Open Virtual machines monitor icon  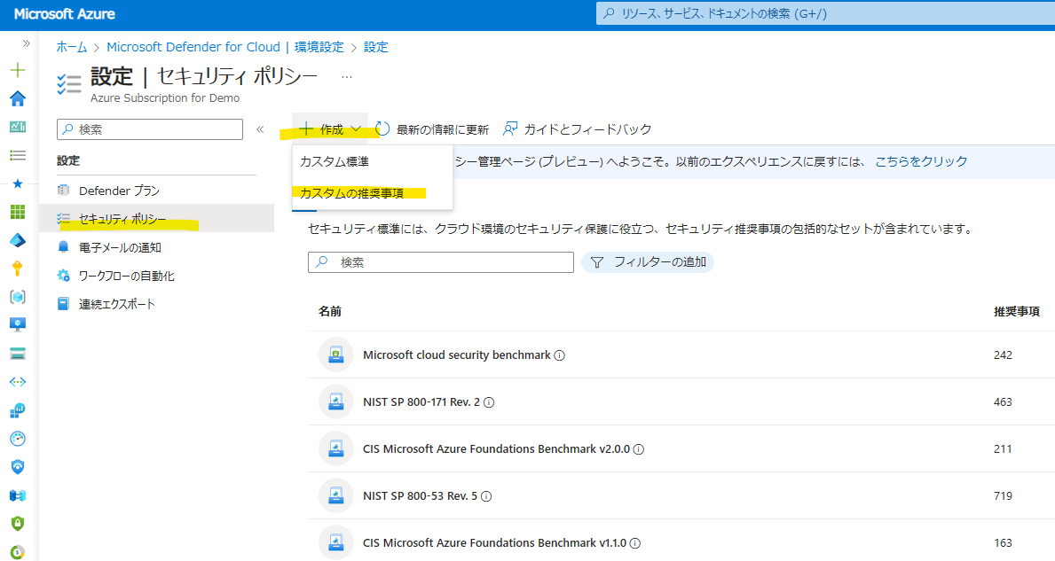[x=18, y=325]
